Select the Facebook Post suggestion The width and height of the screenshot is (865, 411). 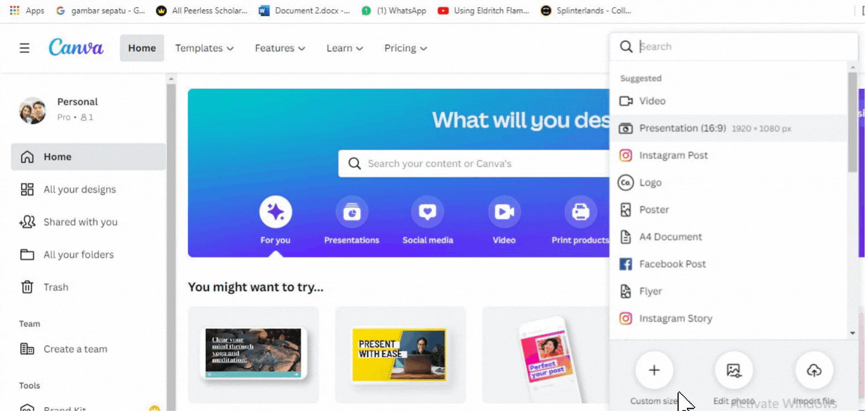pos(728,264)
